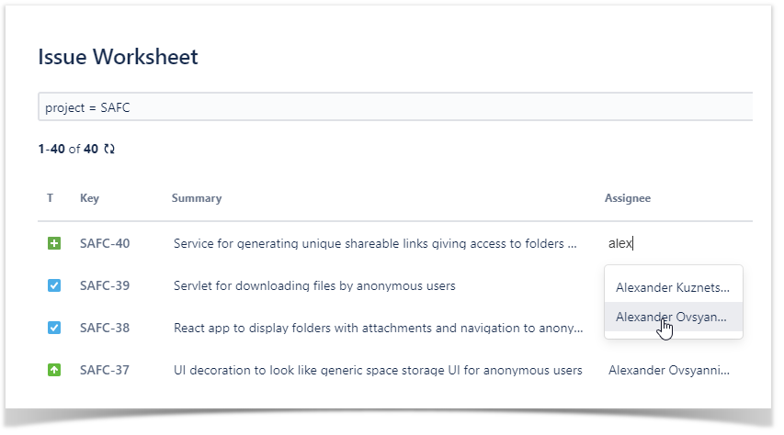784x435 pixels.
Task: Open the SAFC-39 issue key link
Action: (x=105, y=285)
